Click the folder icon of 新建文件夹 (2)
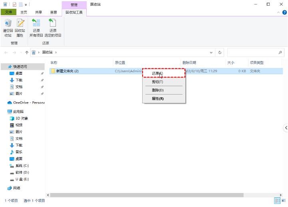Image resolution: width=288 pixels, height=207 pixels. 53,71
